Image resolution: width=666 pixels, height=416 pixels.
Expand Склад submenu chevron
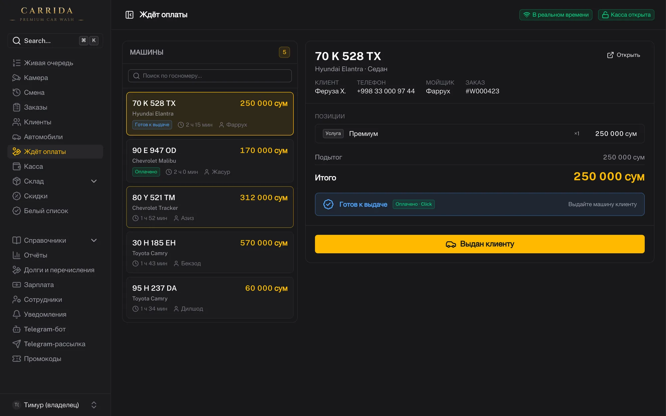point(94,181)
